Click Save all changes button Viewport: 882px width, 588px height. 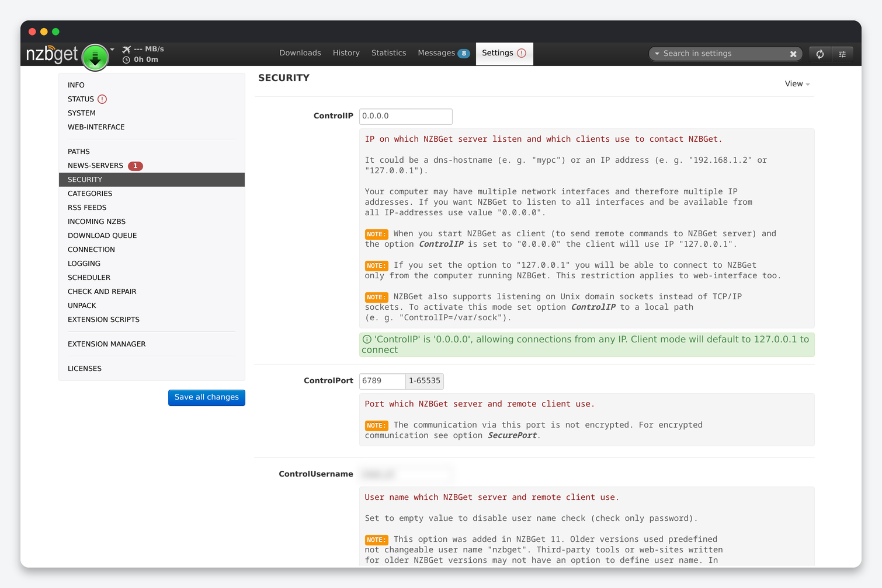pyautogui.click(x=207, y=397)
